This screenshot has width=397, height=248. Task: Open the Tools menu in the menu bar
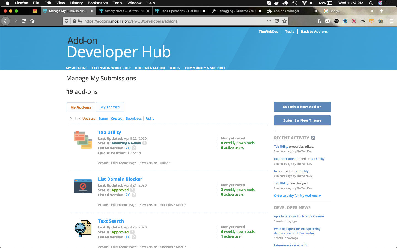[x=117, y=3]
